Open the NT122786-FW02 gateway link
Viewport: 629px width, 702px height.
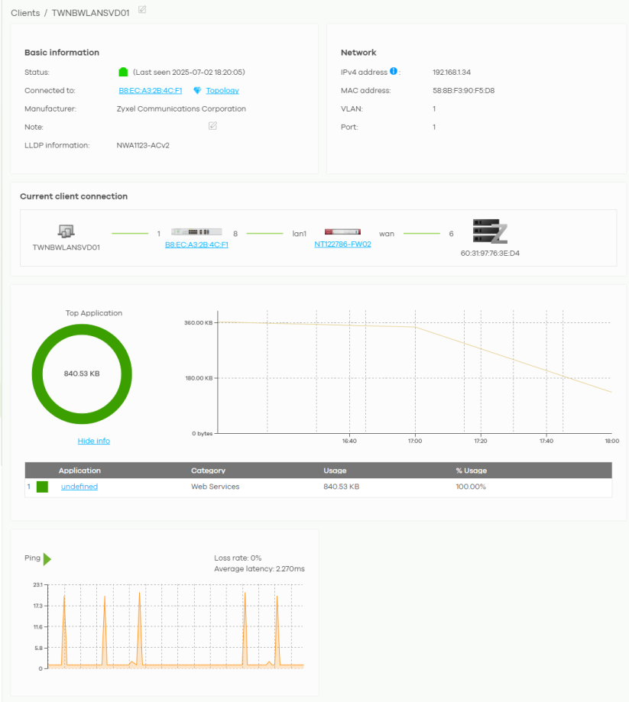click(342, 245)
